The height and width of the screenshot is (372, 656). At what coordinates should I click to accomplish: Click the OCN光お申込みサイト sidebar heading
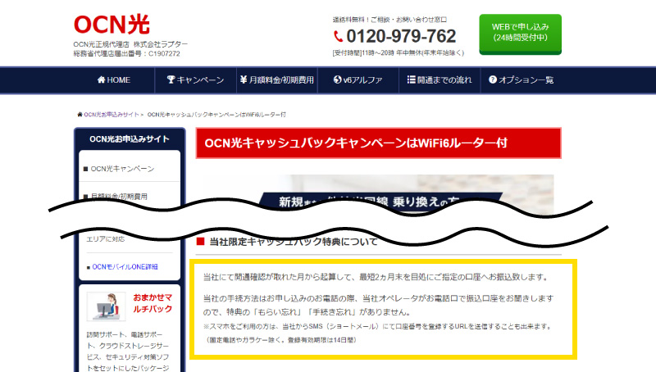coord(130,139)
